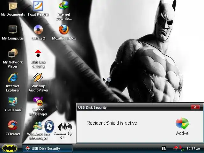Click the USB Disk Security taskbar button
Image resolution: width=204 pixels, height=153 pixels.
click(47, 149)
